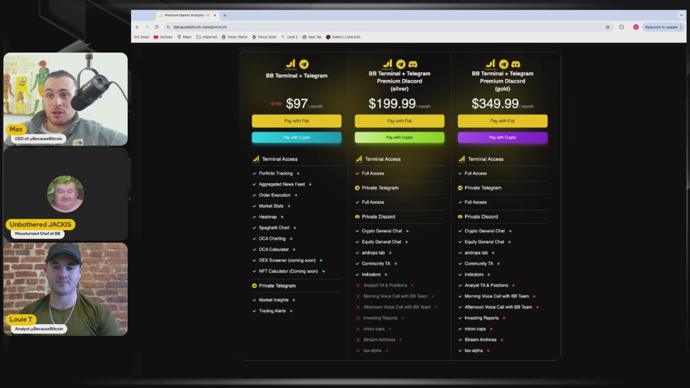Click the Discord icon on the silver plan card
This screenshot has width=690, height=388.
tap(413, 64)
